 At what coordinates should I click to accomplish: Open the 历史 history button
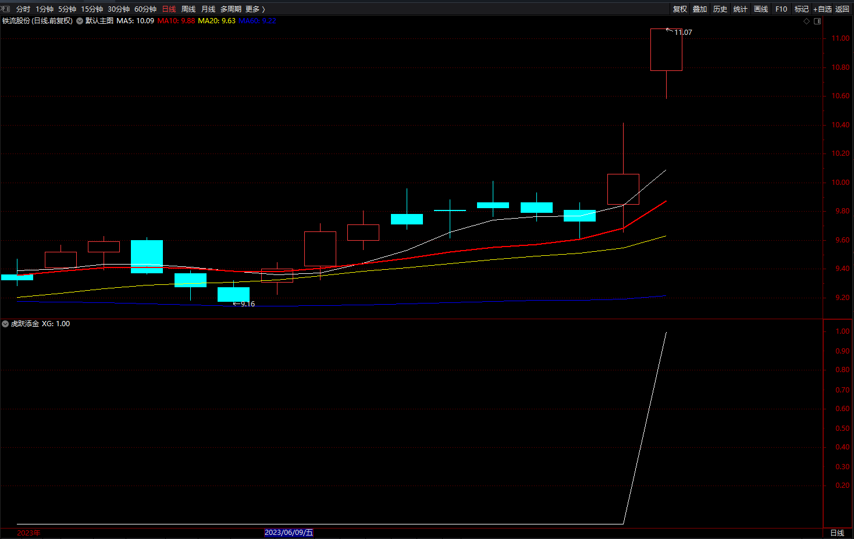coord(720,9)
